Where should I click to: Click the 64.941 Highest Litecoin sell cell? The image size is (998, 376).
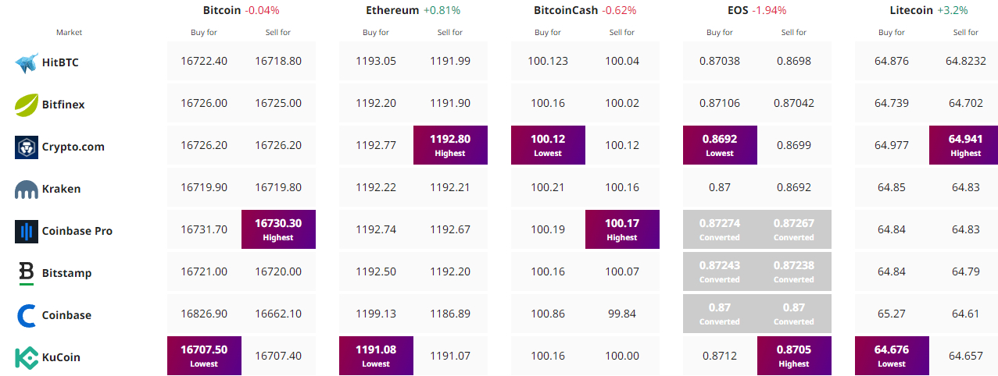point(966,145)
